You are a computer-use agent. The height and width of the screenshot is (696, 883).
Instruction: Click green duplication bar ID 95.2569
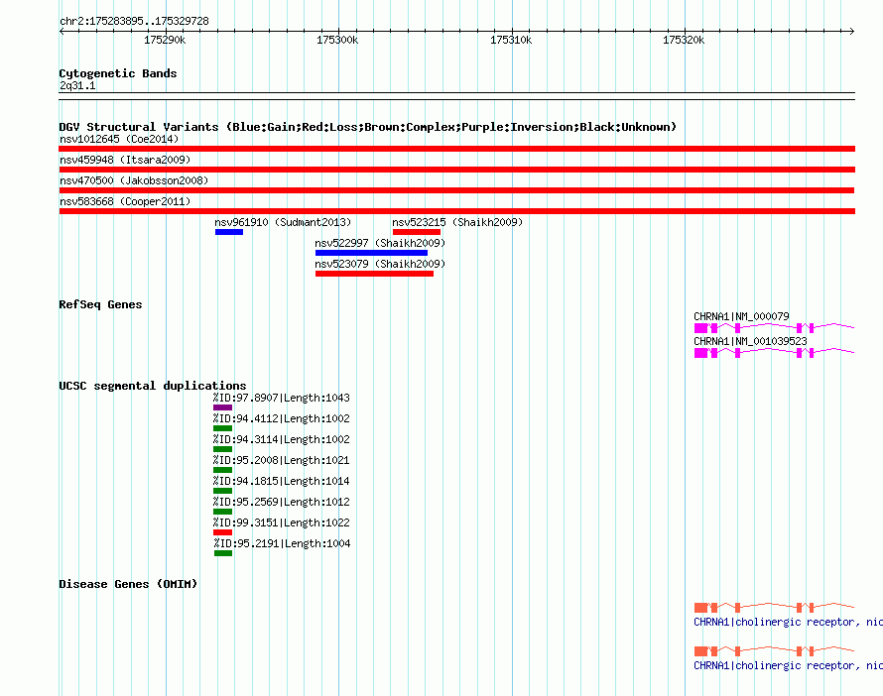coord(222,512)
